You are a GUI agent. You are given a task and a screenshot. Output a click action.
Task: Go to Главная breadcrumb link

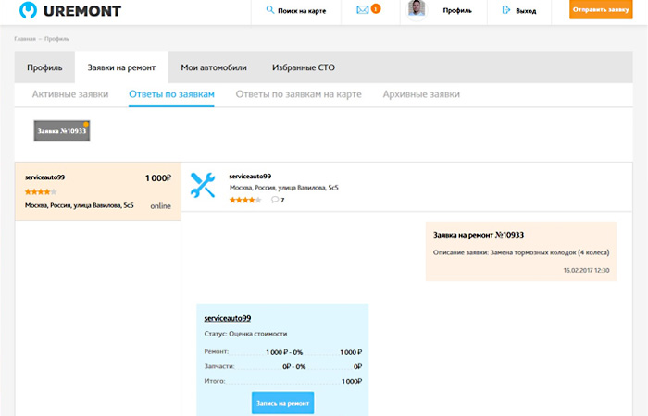click(x=25, y=39)
